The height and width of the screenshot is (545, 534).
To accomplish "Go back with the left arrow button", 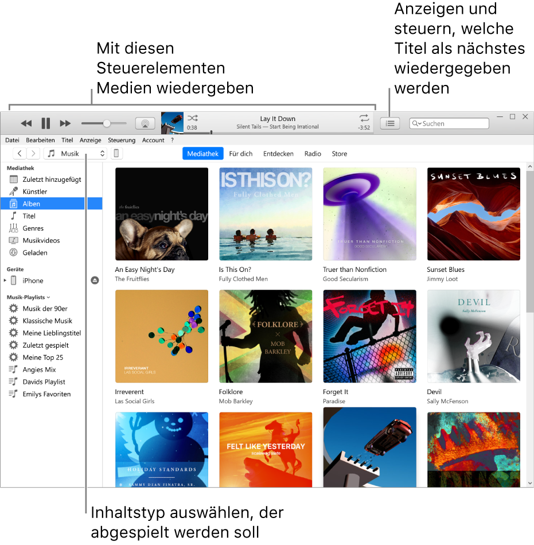I will coord(20,153).
